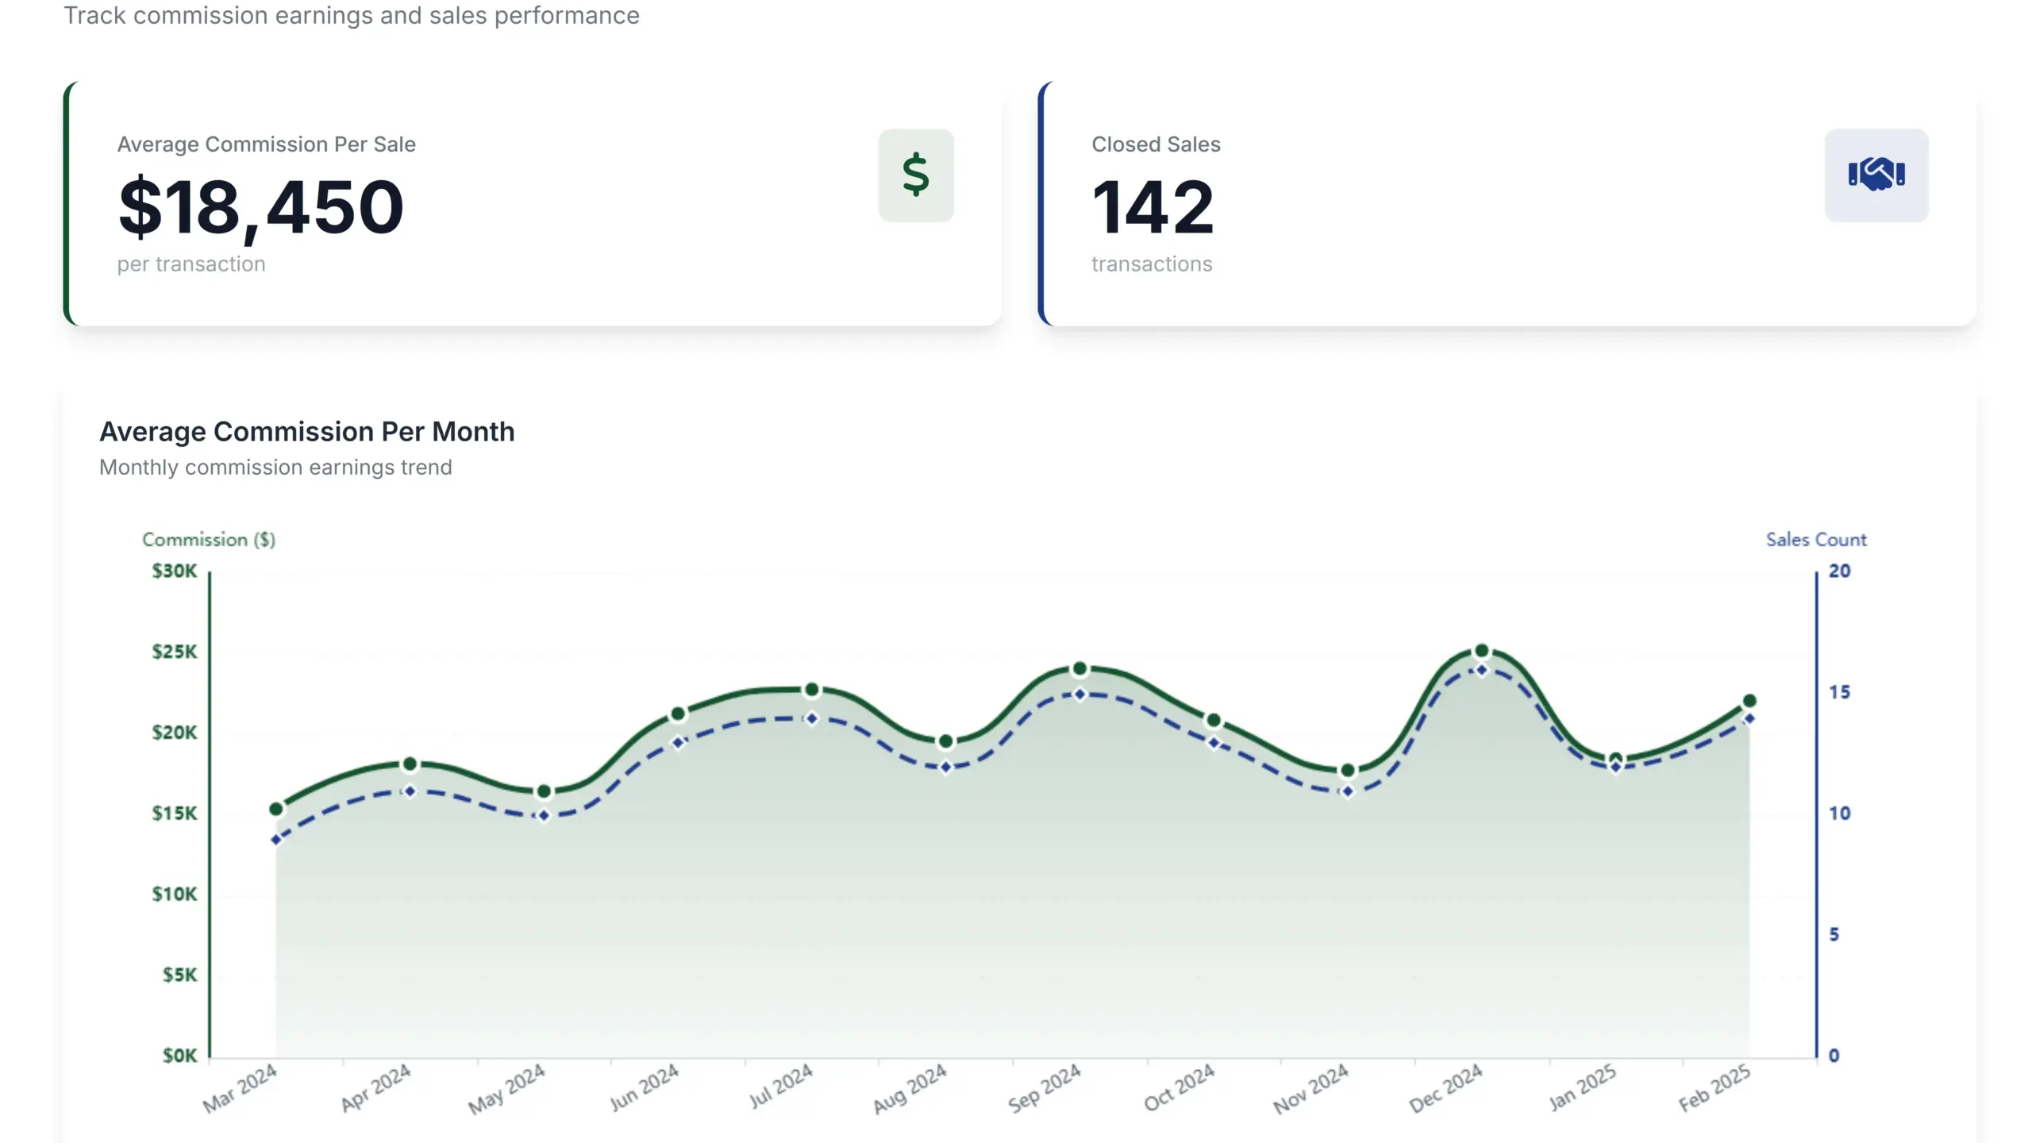Click the $25K axis label
This screenshot has height=1143, width=2032.
click(175, 652)
